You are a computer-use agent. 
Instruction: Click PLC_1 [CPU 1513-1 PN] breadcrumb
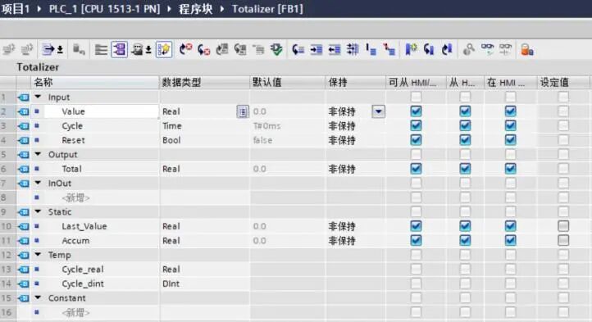105,9
